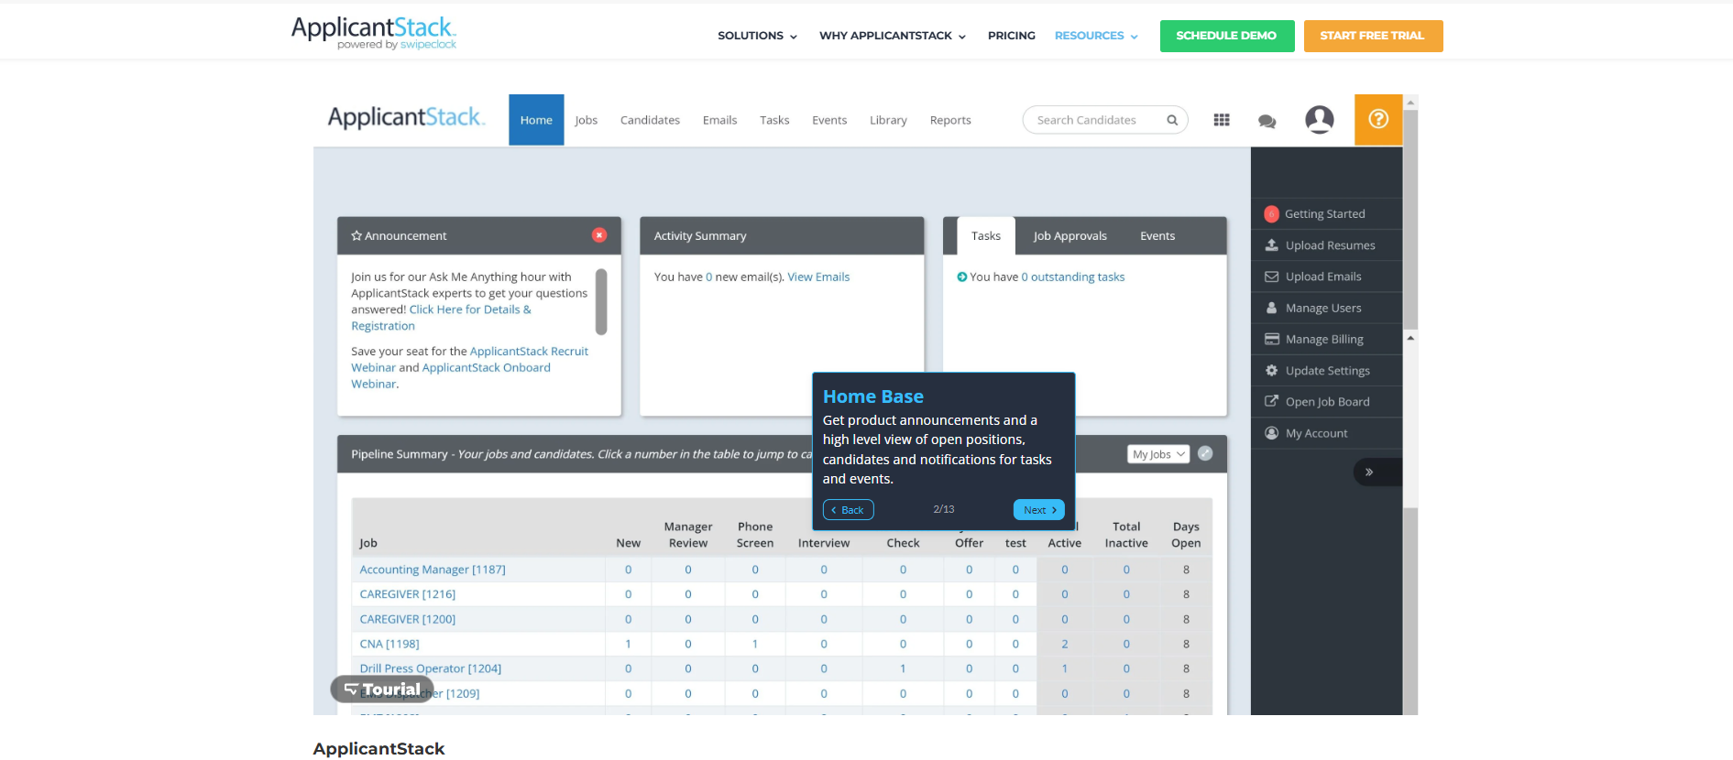This screenshot has height=760, width=1733.
Task: Click the Upload Emails envelope icon
Action: (1272, 277)
